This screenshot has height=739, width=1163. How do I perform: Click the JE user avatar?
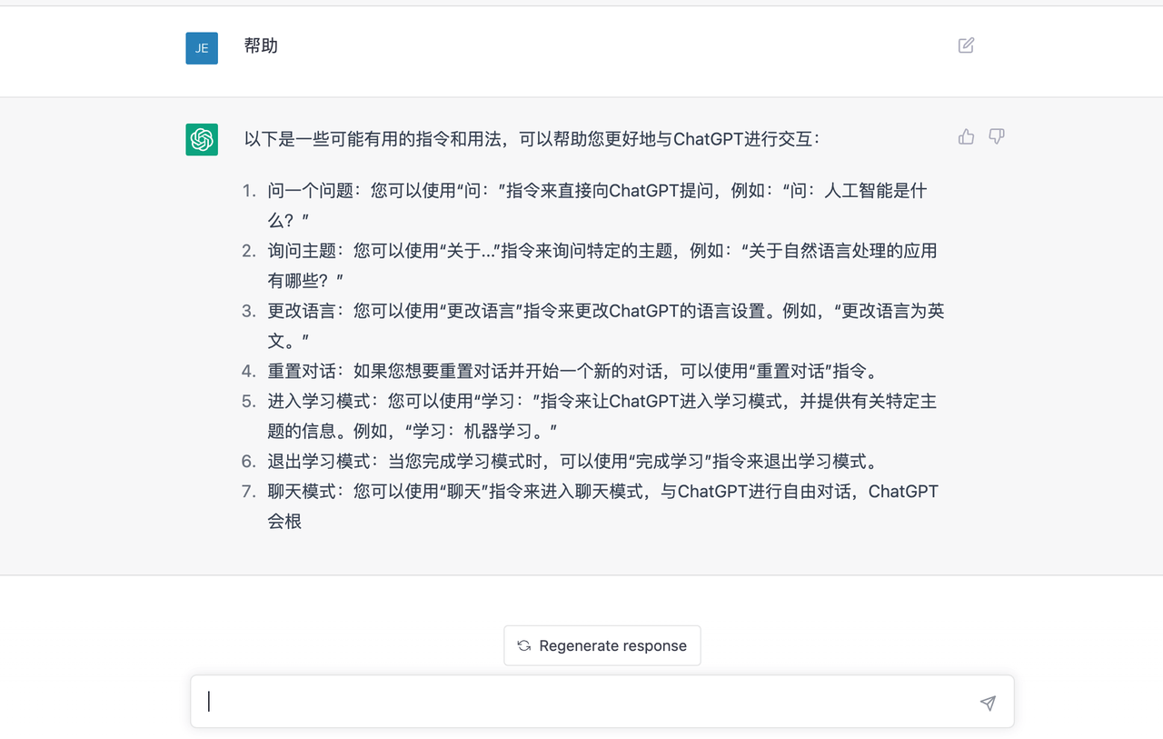(202, 48)
